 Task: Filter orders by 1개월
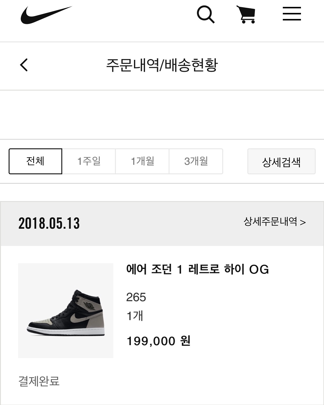coord(142,161)
